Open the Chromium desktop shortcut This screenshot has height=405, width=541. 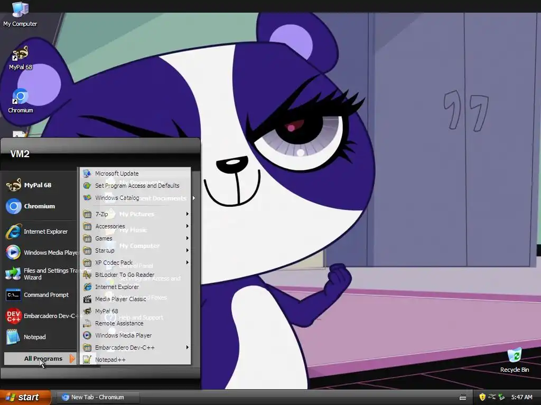click(21, 101)
